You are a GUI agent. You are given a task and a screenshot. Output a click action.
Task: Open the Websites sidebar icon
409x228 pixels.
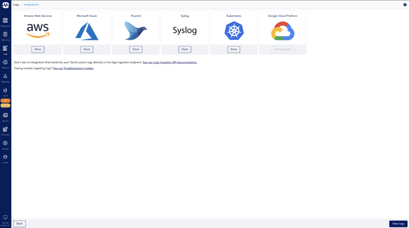tap(5, 62)
